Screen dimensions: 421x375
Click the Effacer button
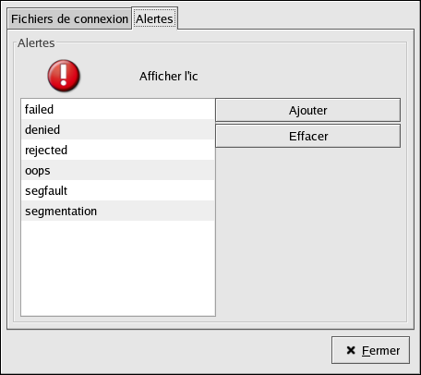[x=307, y=136]
